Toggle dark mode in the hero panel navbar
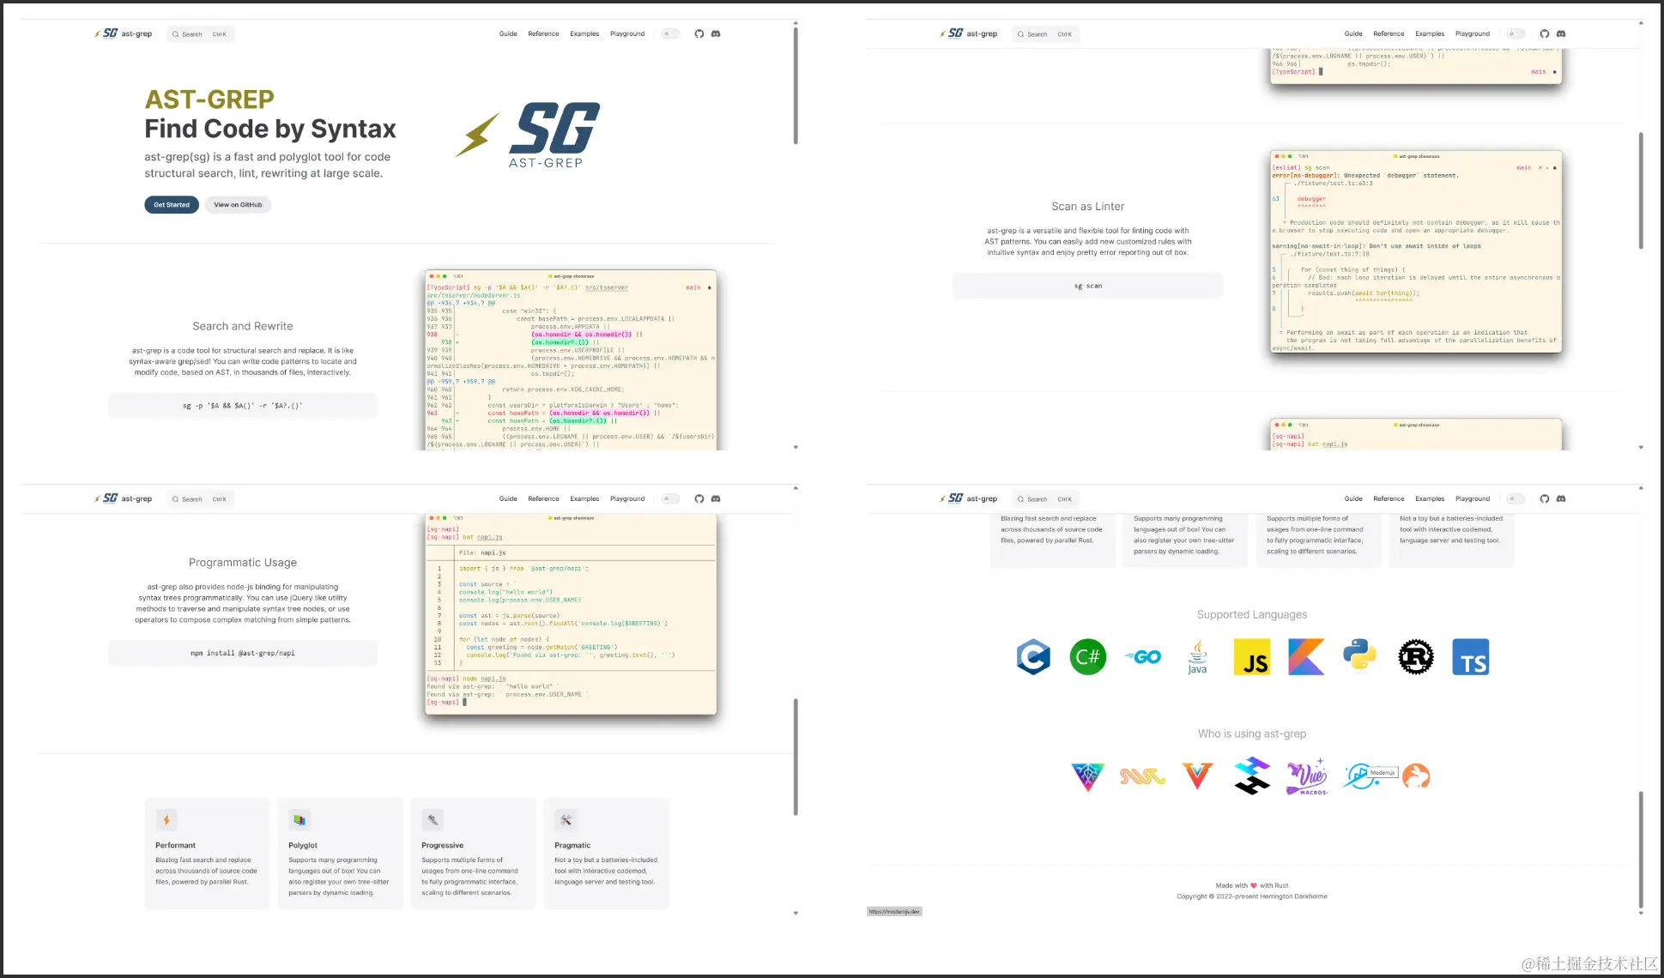The height and width of the screenshot is (978, 1664). 671,34
